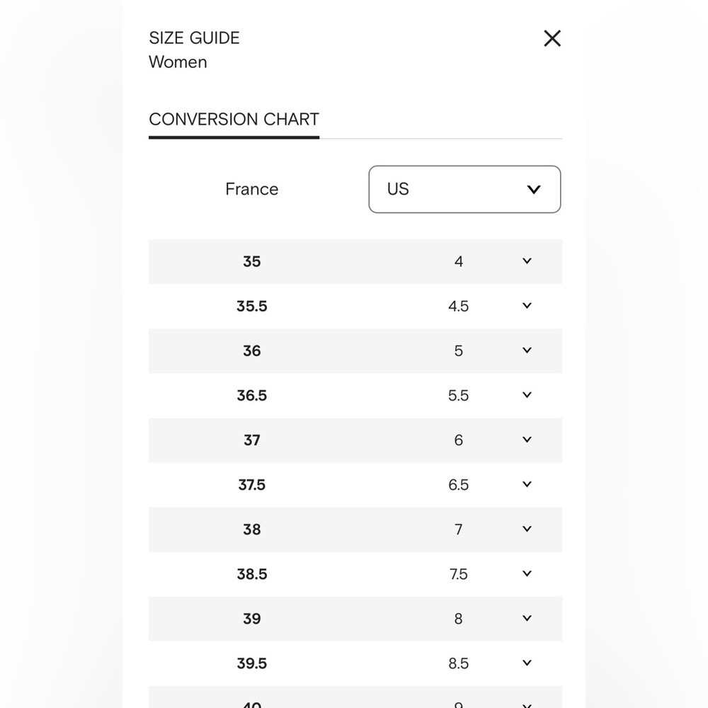Viewport: 708px width, 708px height.
Task: Open the US size system dropdown
Action: pos(464,189)
